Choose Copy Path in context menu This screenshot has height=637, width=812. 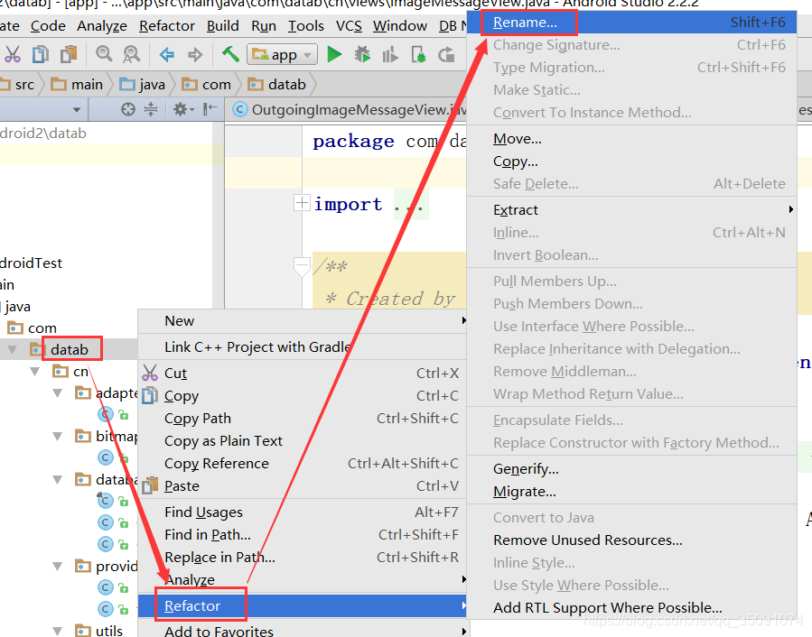(303, 418)
